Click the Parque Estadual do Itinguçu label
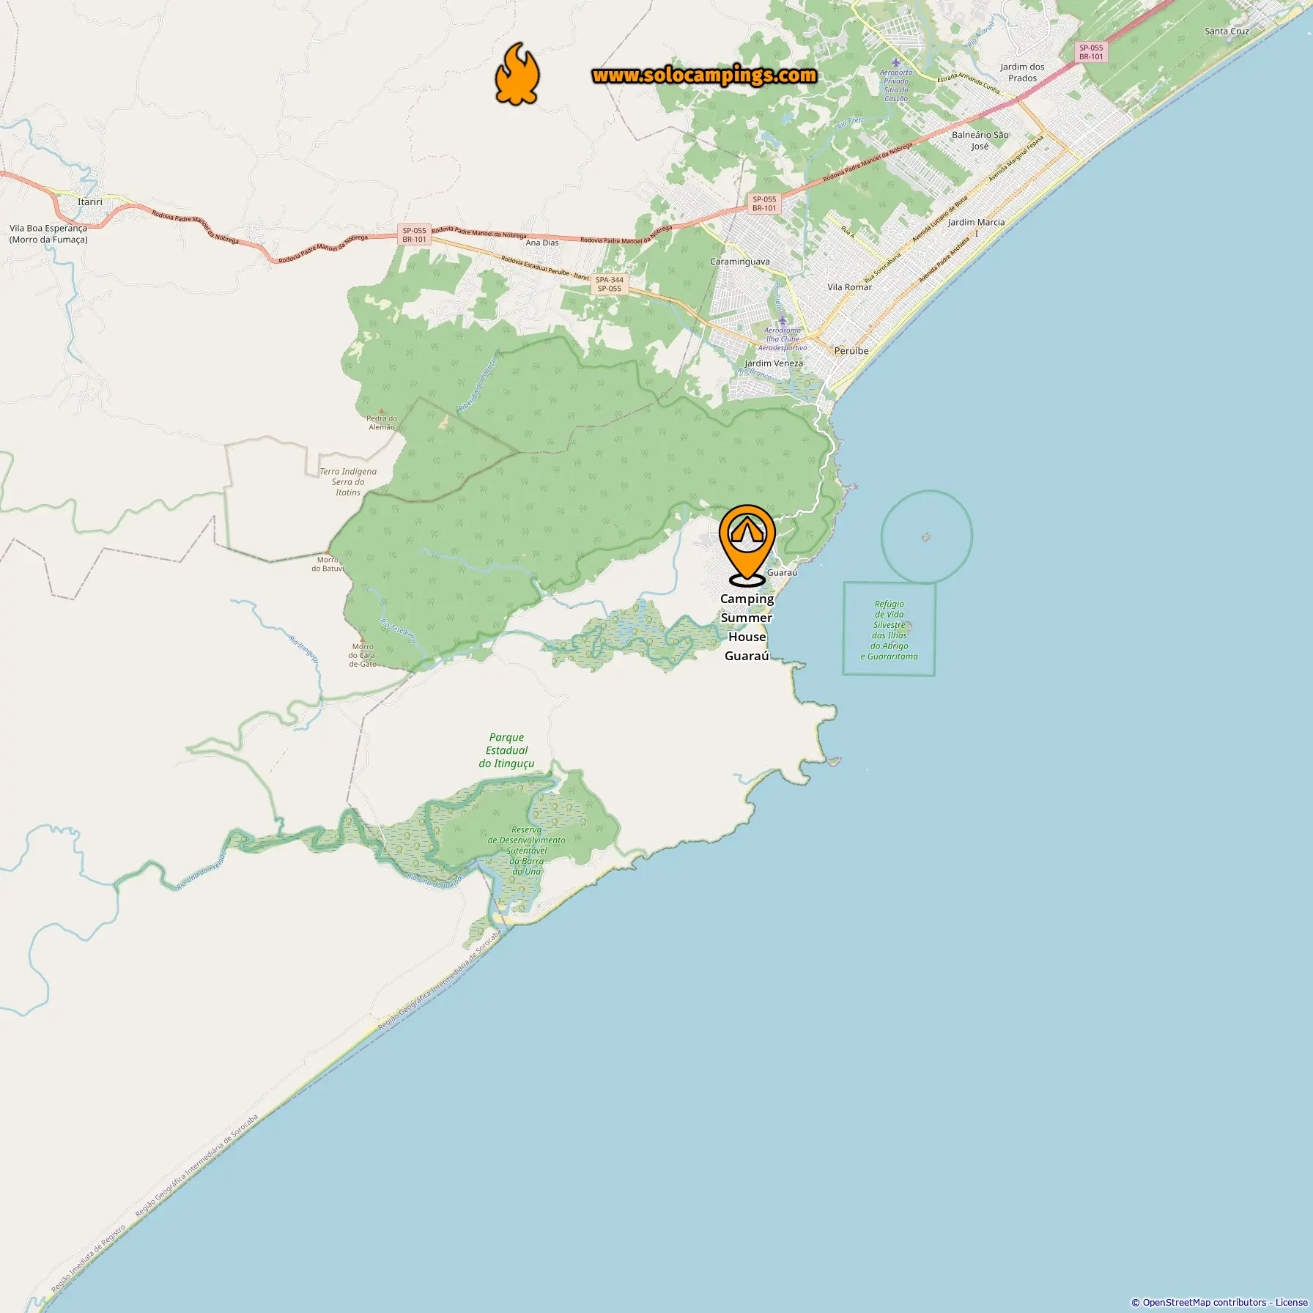The height and width of the screenshot is (1313, 1313). (506, 750)
